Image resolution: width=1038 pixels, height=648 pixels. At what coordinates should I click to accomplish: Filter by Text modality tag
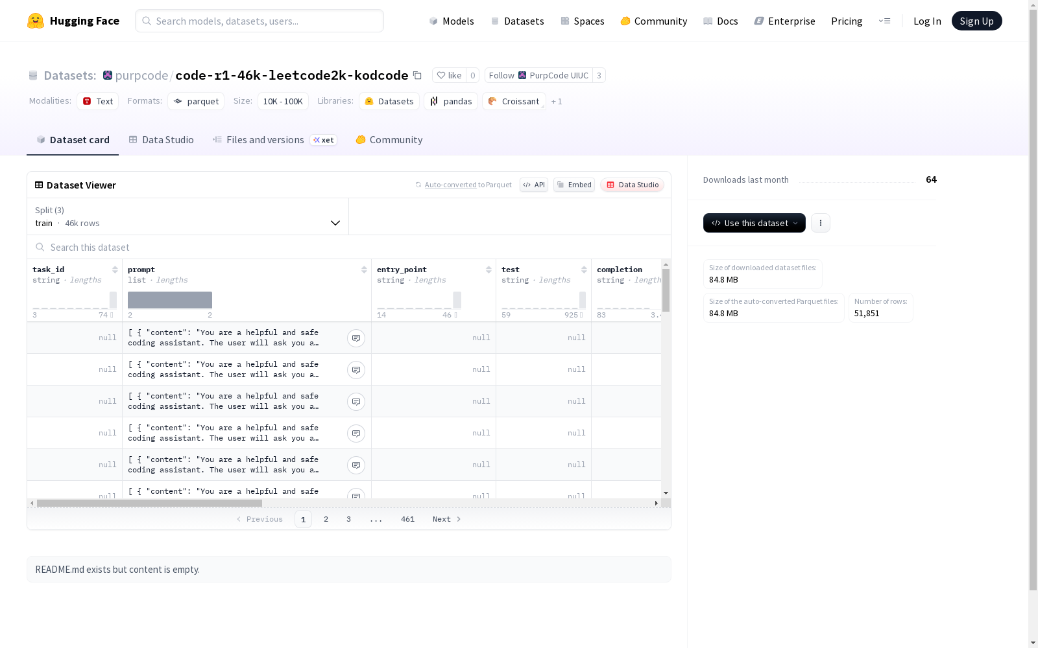point(98,101)
